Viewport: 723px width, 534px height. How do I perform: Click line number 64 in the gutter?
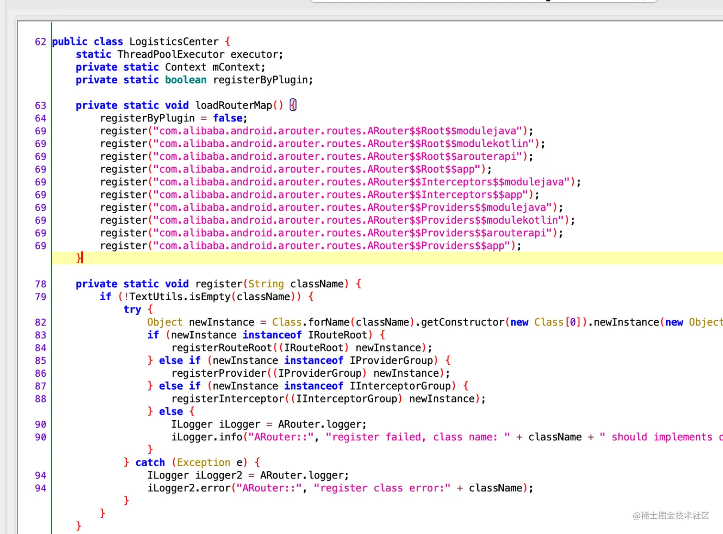pyautogui.click(x=41, y=118)
